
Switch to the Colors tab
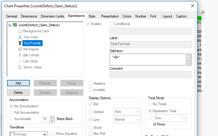pos(127,16)
